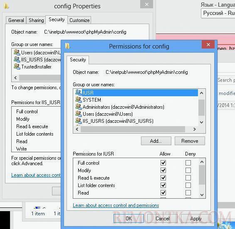
Task: Uncheck Allow for Full control
Action: tap(163, 163)
